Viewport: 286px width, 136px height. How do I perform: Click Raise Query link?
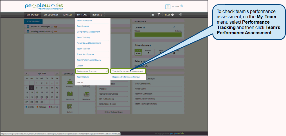(x=140, y=89)
